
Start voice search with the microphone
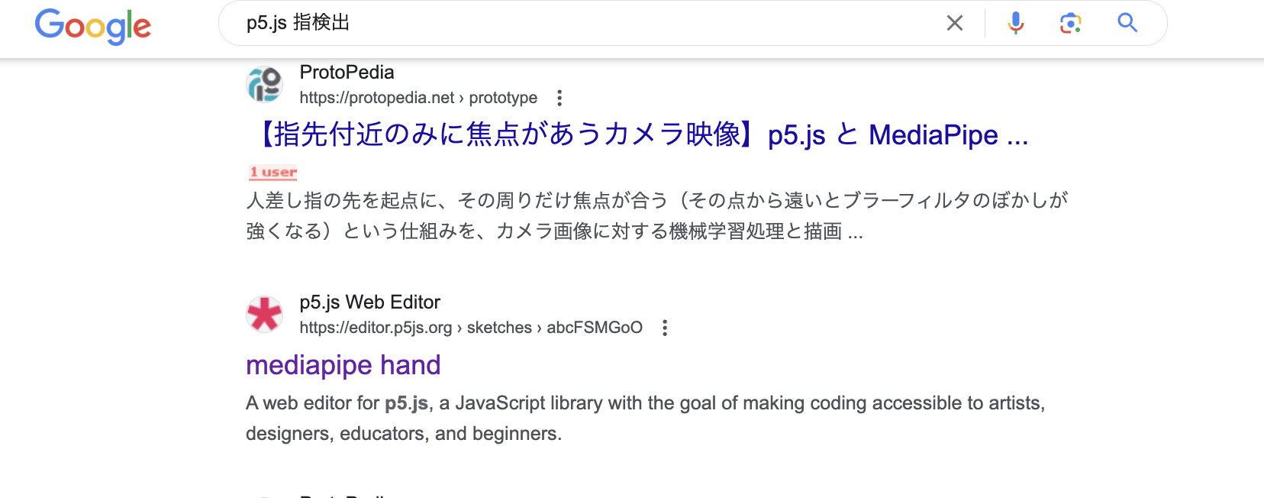tap(1015, 23)
